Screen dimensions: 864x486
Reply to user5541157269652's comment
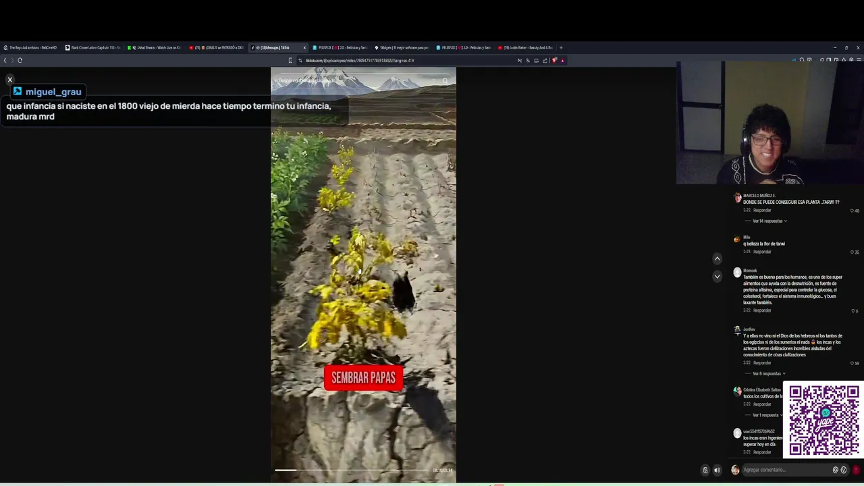[762, 452]
